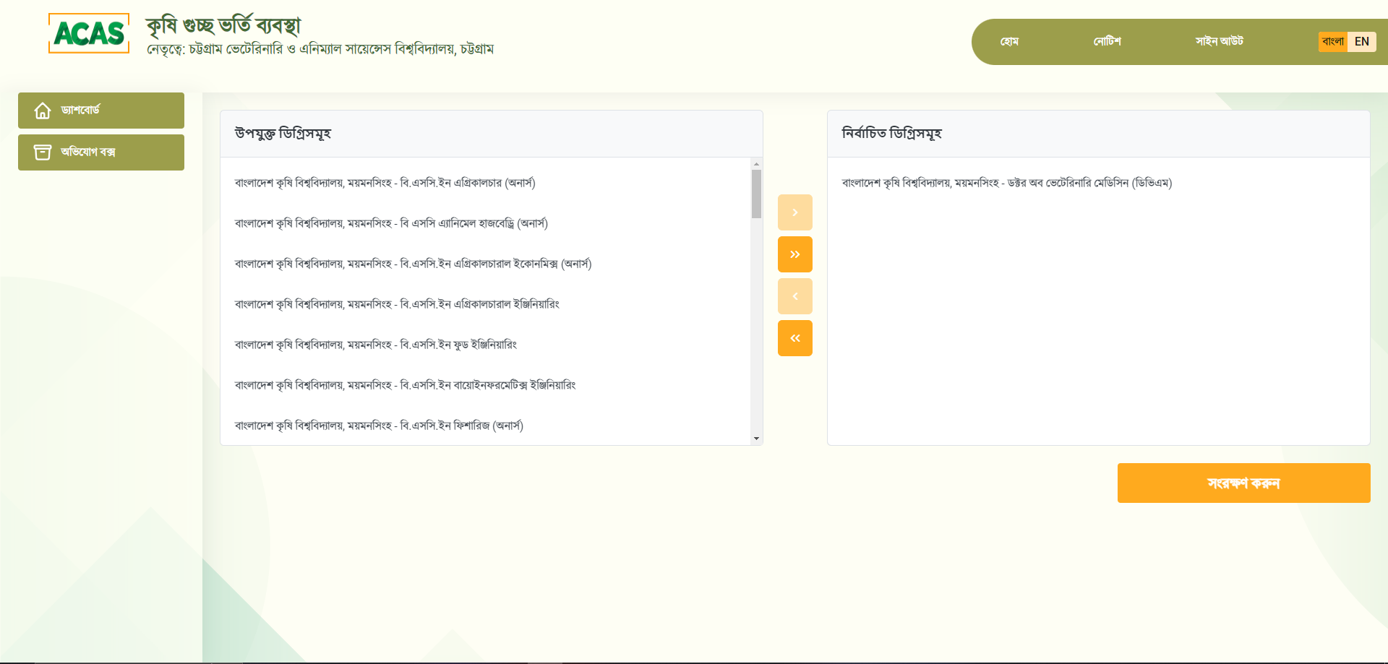Switch language to বাংলা

coord(1333,42)
